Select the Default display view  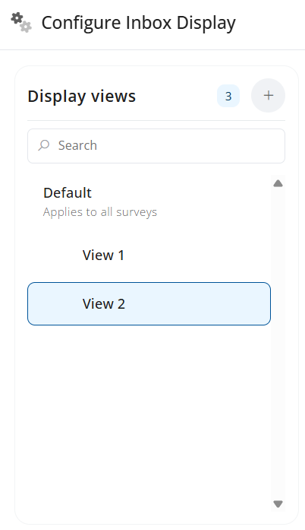149,202
